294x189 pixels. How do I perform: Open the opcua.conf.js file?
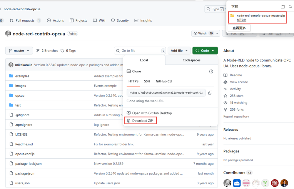point(25,154)
